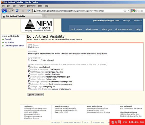Click Generate Code List footer link

pos(32,114)
